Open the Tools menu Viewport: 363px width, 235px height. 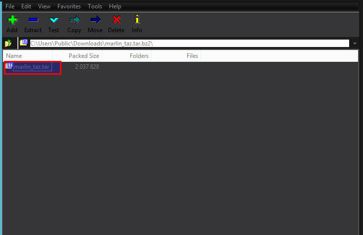tap(95, 6)
